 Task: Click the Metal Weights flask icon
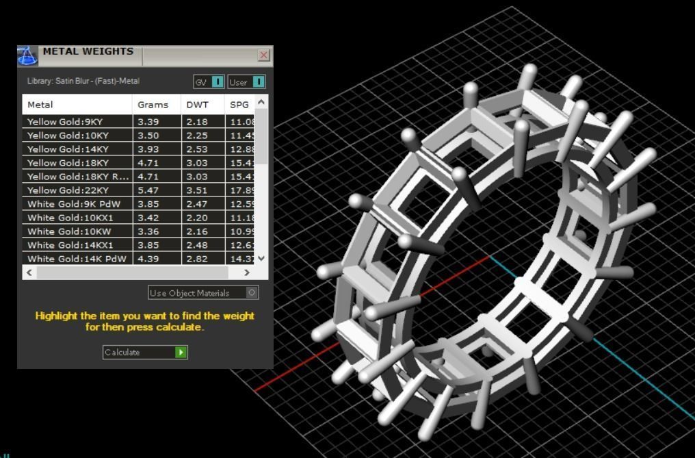[x=27, y=56]
